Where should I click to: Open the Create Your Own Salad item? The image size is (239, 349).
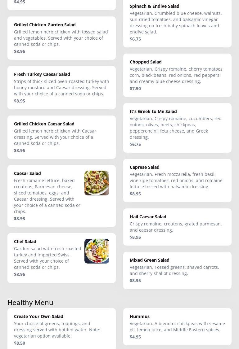[x=38, y=316]
